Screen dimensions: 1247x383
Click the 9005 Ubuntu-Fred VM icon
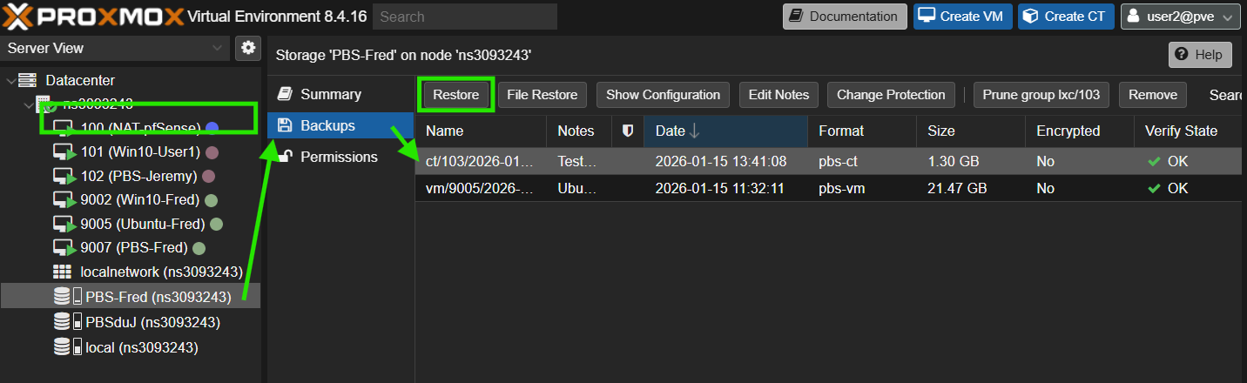pos(64,225)
